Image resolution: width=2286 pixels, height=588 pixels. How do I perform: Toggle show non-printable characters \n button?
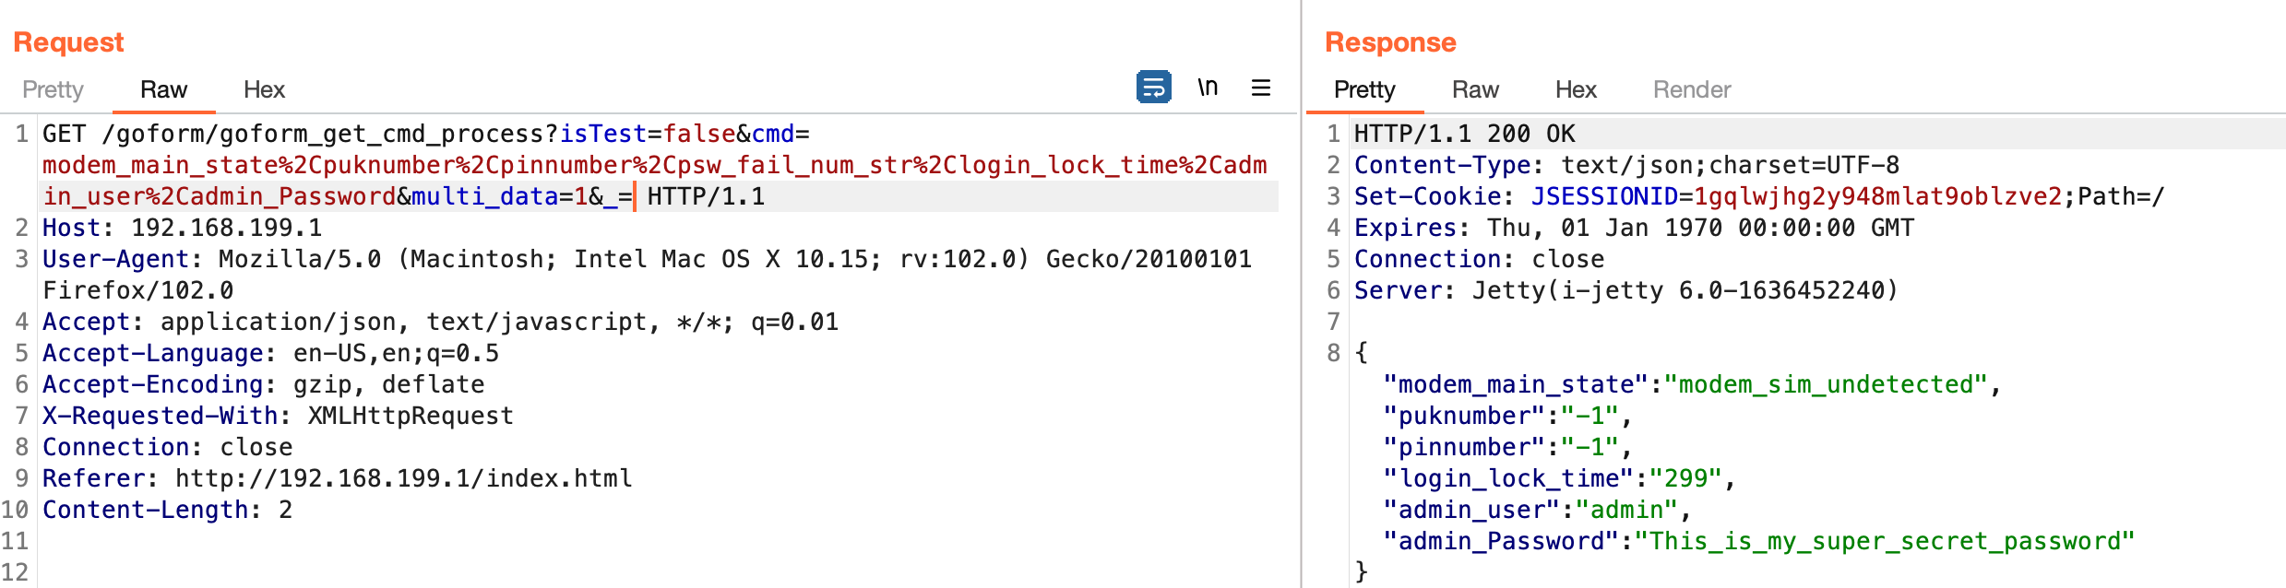click(1208, 88)
